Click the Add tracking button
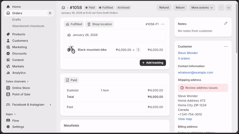The width and height of the screenshot is (239, 134). (153, 63)
